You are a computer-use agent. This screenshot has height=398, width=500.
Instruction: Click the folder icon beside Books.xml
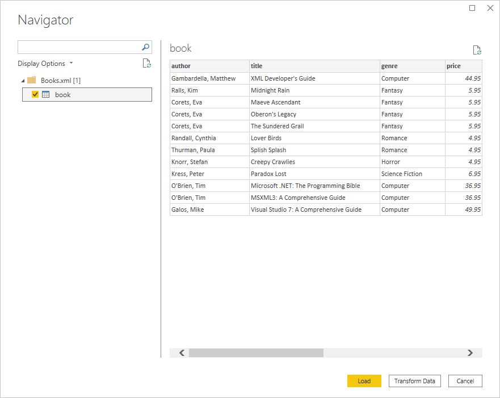32,81
